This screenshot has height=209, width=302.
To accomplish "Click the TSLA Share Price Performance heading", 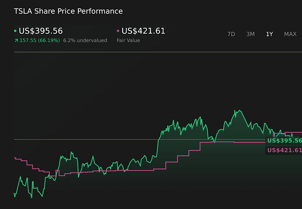I will [x=68, y=11].
